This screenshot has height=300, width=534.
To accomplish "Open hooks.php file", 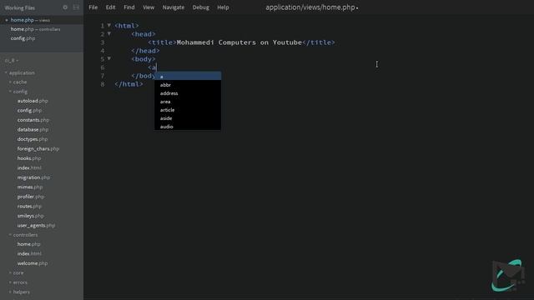I will [29, 158].
